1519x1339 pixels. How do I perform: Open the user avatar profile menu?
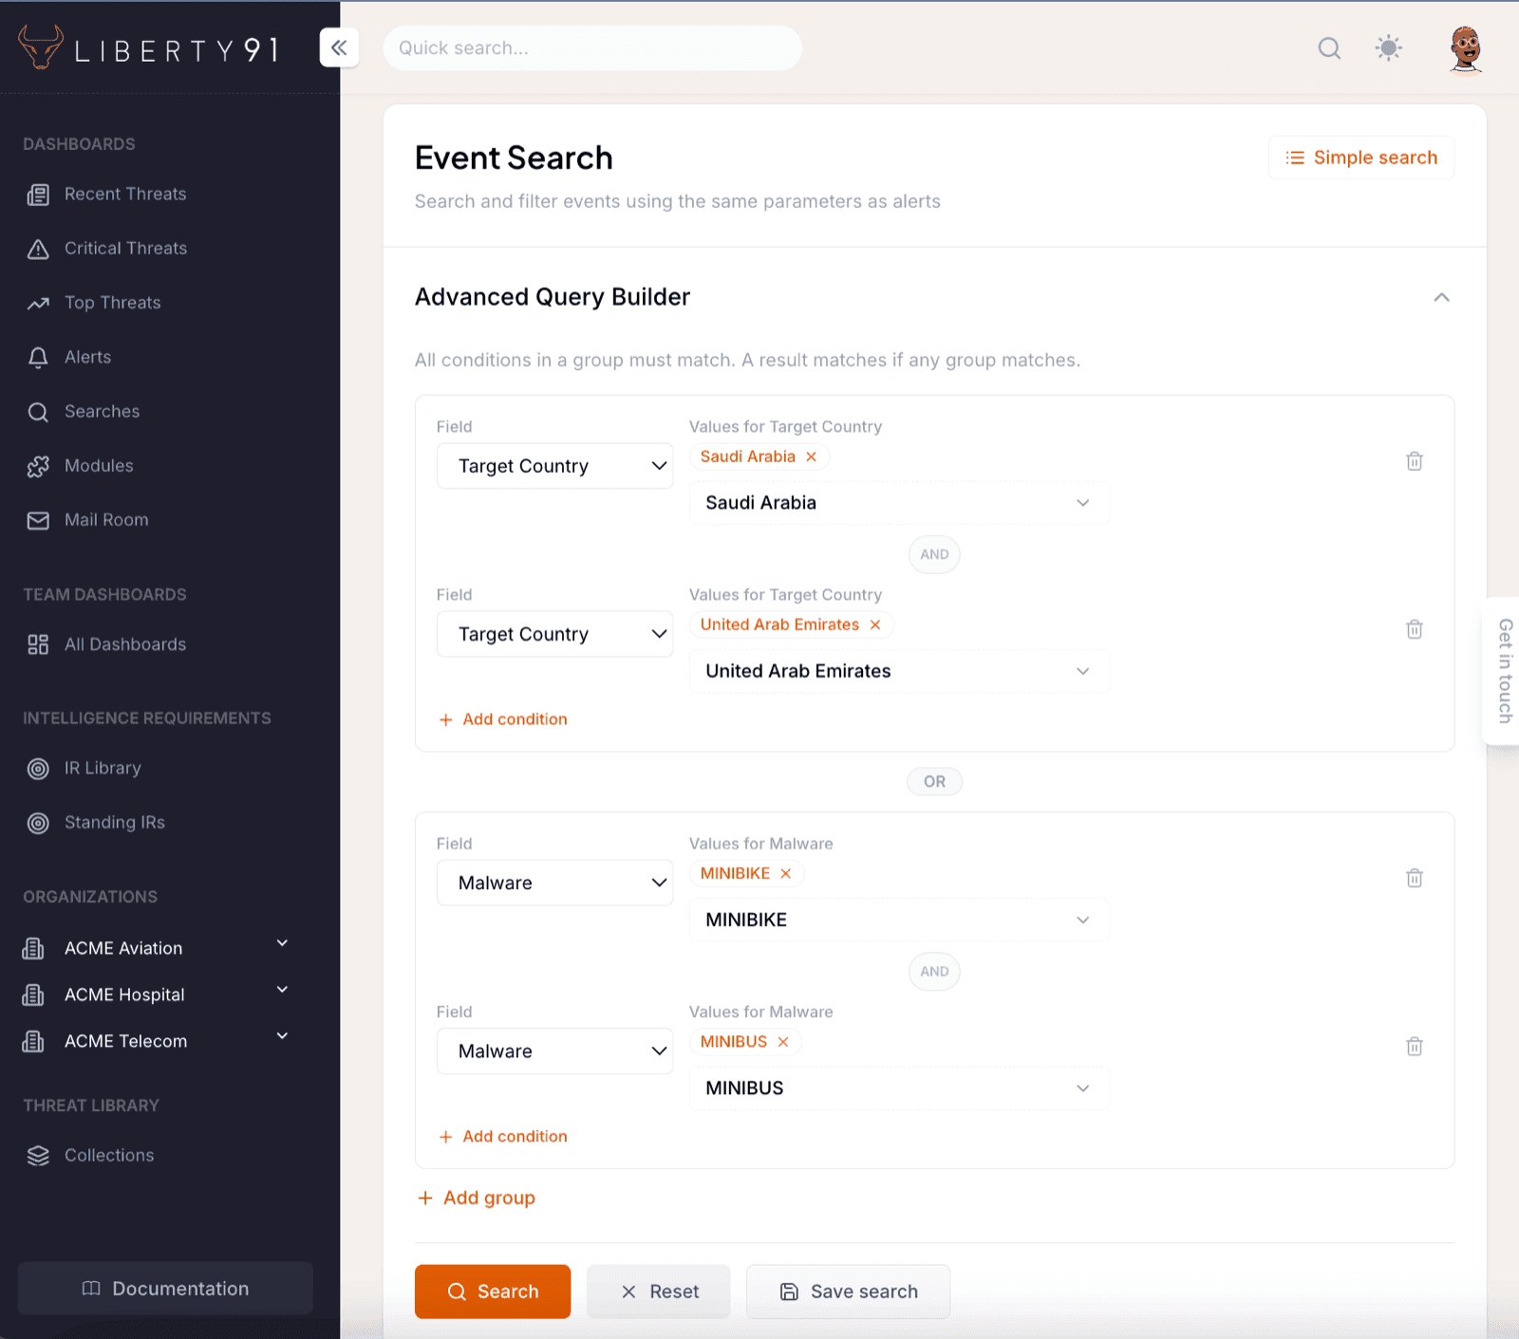pyautogui.click(x=1466, y=48)
